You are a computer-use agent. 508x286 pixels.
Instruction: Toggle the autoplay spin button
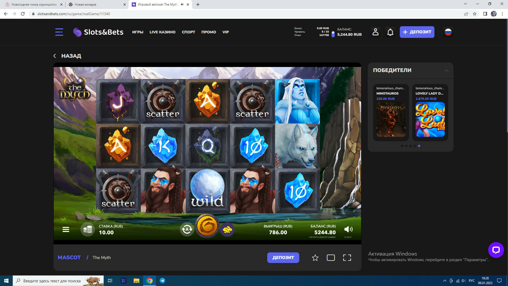(x=187, y=229)
